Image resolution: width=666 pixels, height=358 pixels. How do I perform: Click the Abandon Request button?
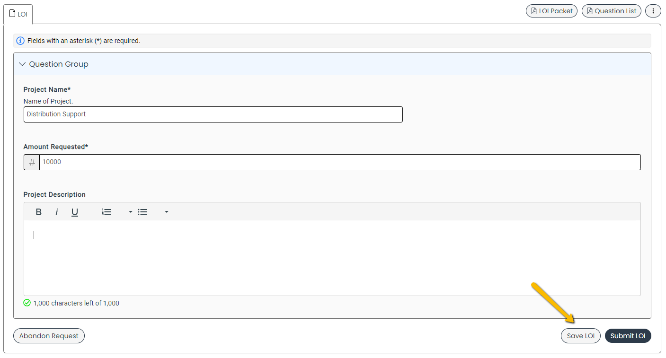coord(49,336)
